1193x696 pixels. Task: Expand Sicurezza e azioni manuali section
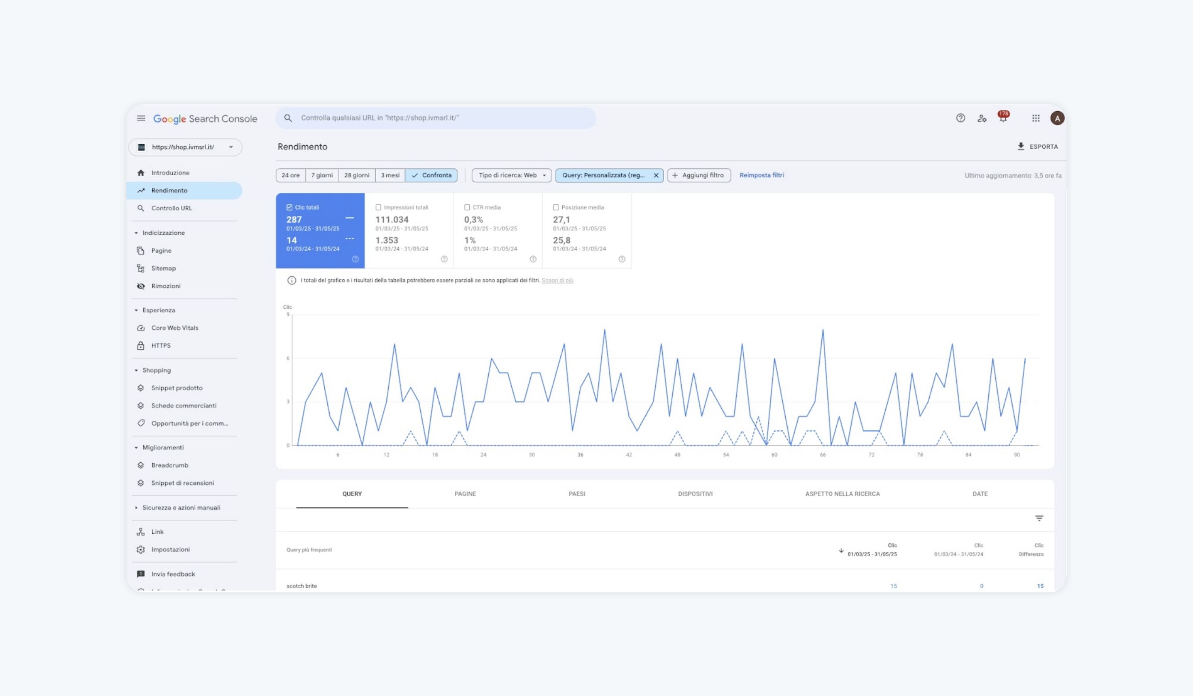click(x=180, y=508)
